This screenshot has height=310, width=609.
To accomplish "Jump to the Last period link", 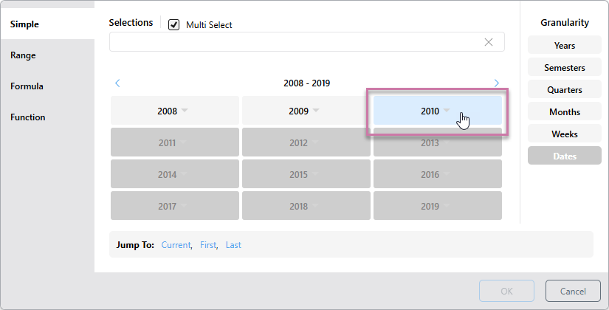I will point(233,245).
